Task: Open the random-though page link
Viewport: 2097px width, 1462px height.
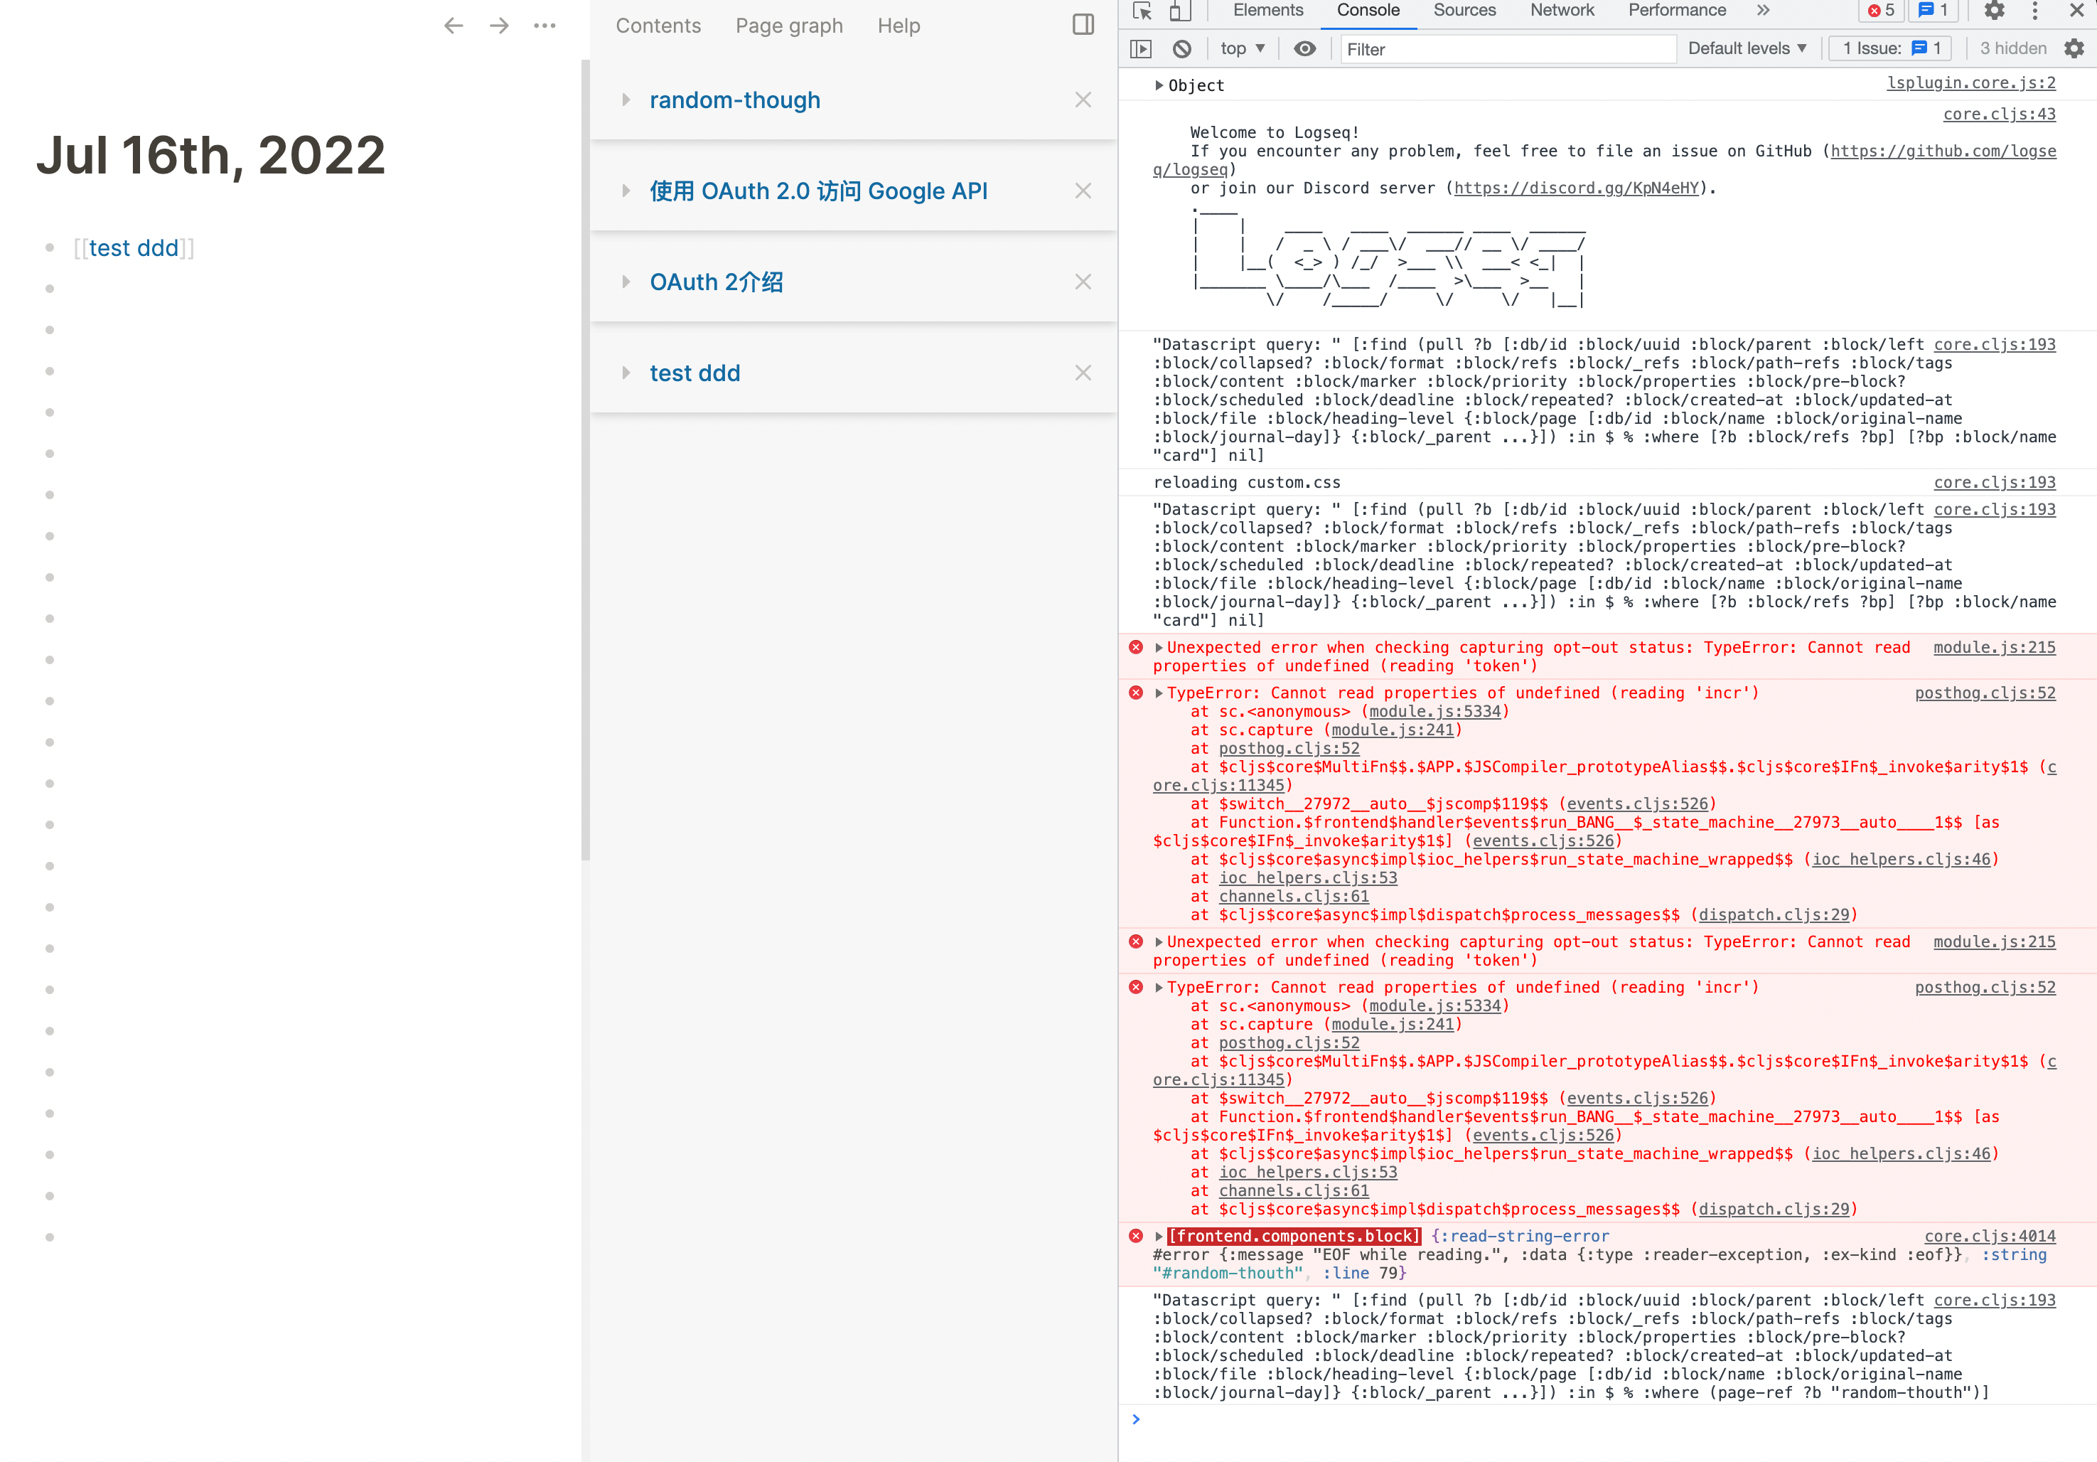Action: tap(734, 100)
